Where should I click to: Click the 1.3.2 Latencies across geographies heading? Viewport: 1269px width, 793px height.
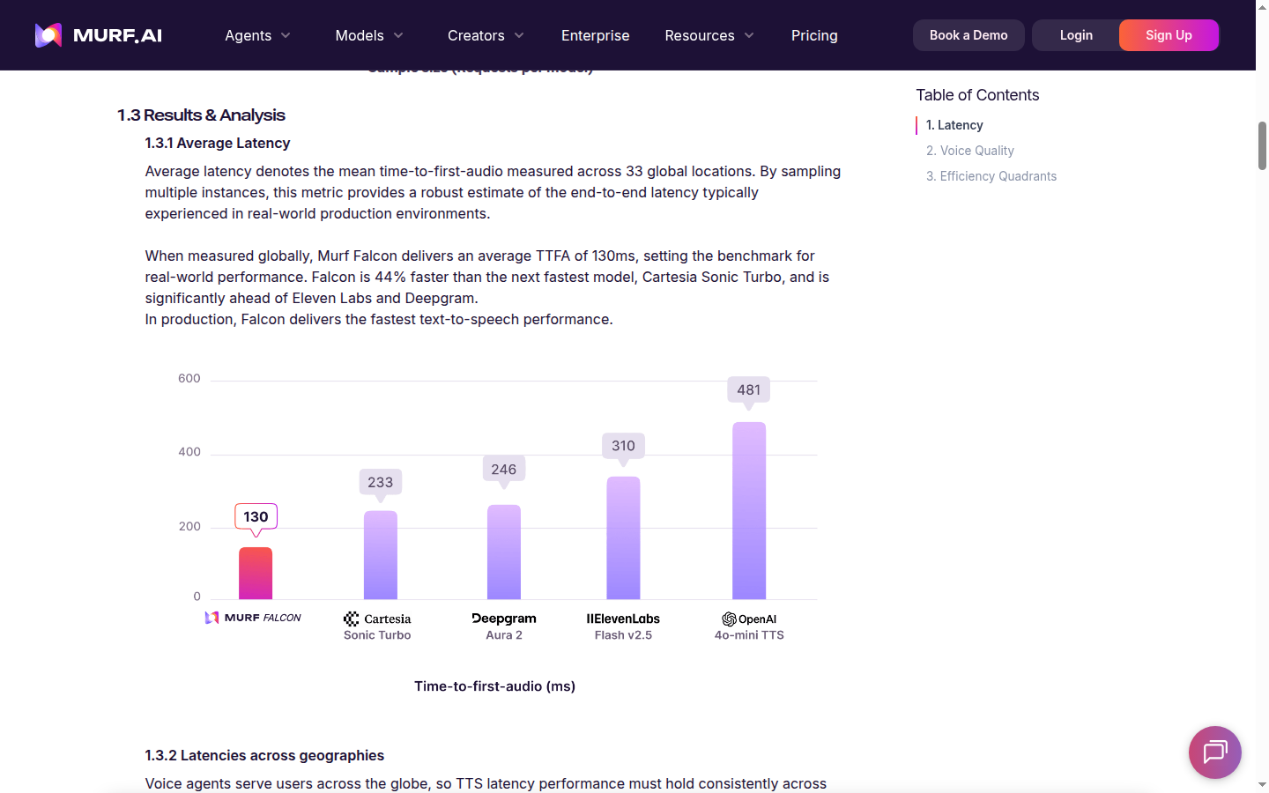(x=264, y=755)
